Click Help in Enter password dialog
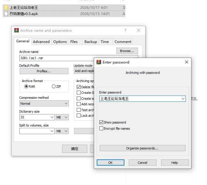 pyautogui.click(x=175, y=163)
